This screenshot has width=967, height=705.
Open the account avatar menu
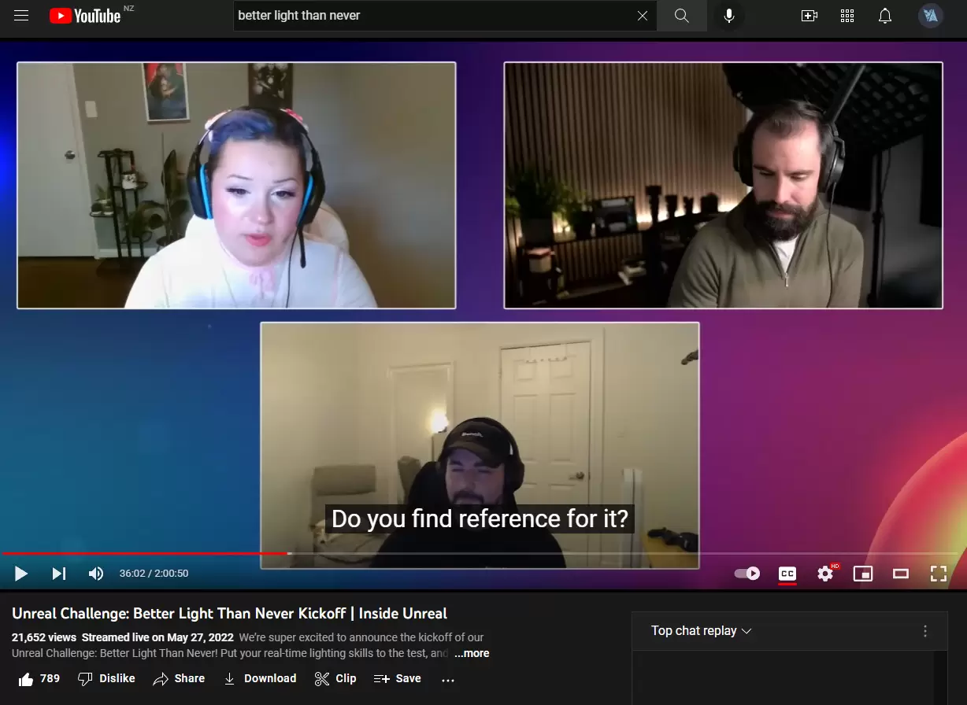[x=930, y=16]
